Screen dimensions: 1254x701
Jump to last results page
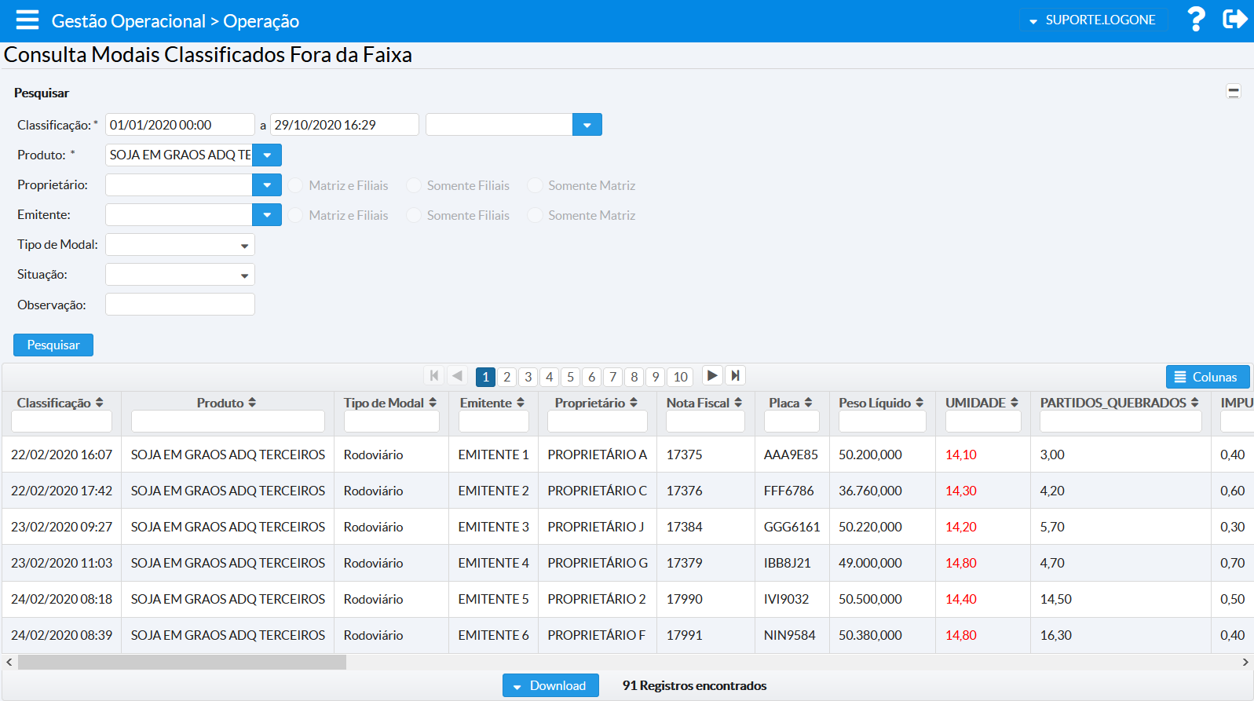(x=735, y=376)
